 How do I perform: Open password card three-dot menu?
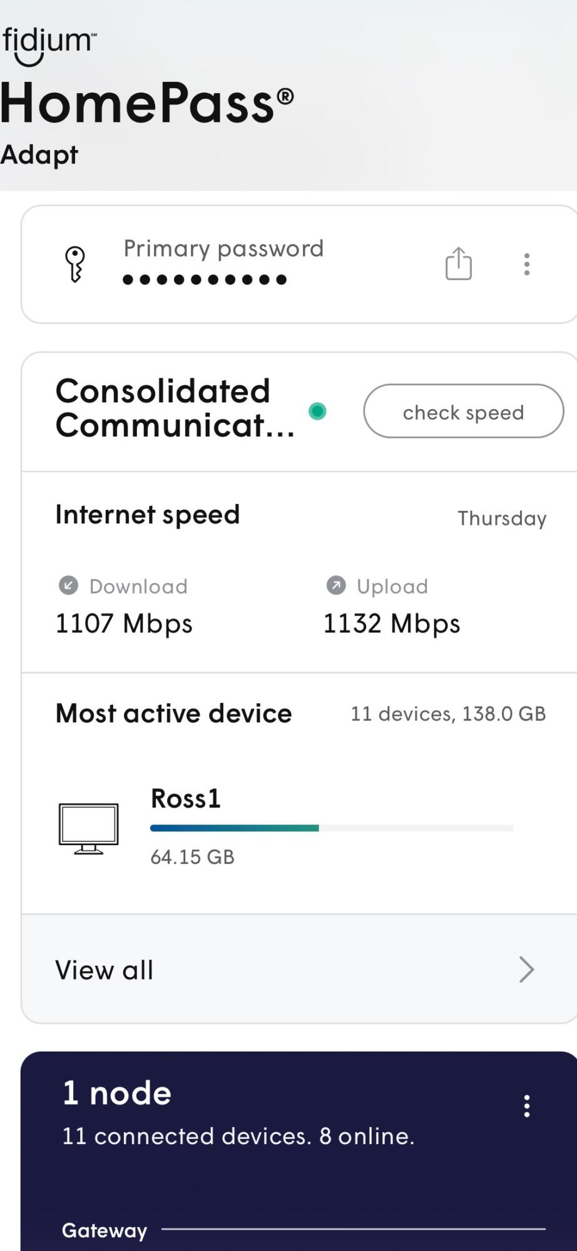click(x=527, y=264)
